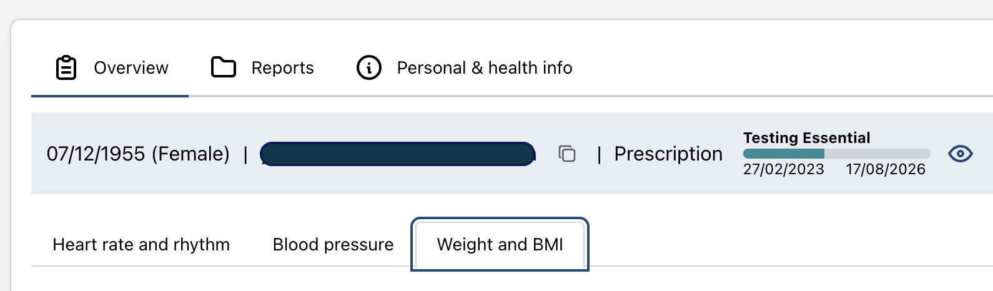
Task: Click the grey unfilled progress bar section
Action: pyautogui.click(x=877, y=154)
